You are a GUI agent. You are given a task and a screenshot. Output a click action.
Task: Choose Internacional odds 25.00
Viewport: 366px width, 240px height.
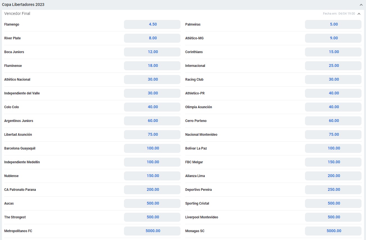click(333, 66)
